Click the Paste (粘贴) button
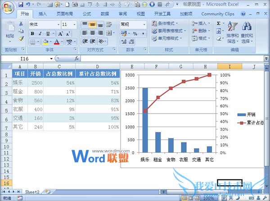The width and height of the screenshot is (270, 201). [x=10, y=32]
